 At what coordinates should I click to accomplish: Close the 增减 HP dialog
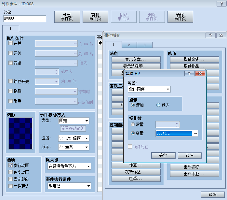200,74
